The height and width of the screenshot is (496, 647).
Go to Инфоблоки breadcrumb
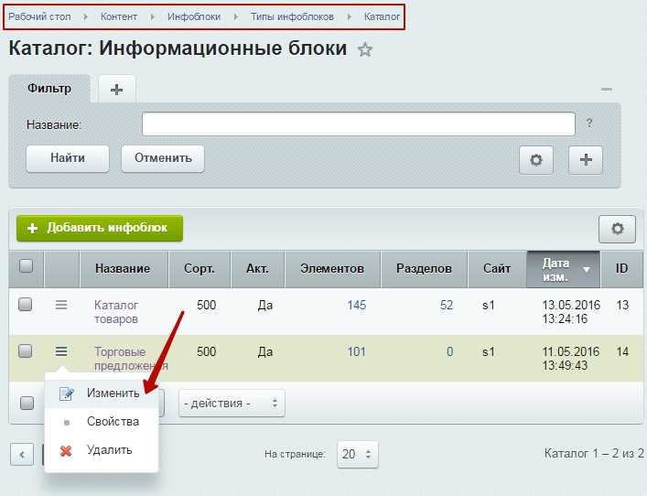[x=194, y=16]
